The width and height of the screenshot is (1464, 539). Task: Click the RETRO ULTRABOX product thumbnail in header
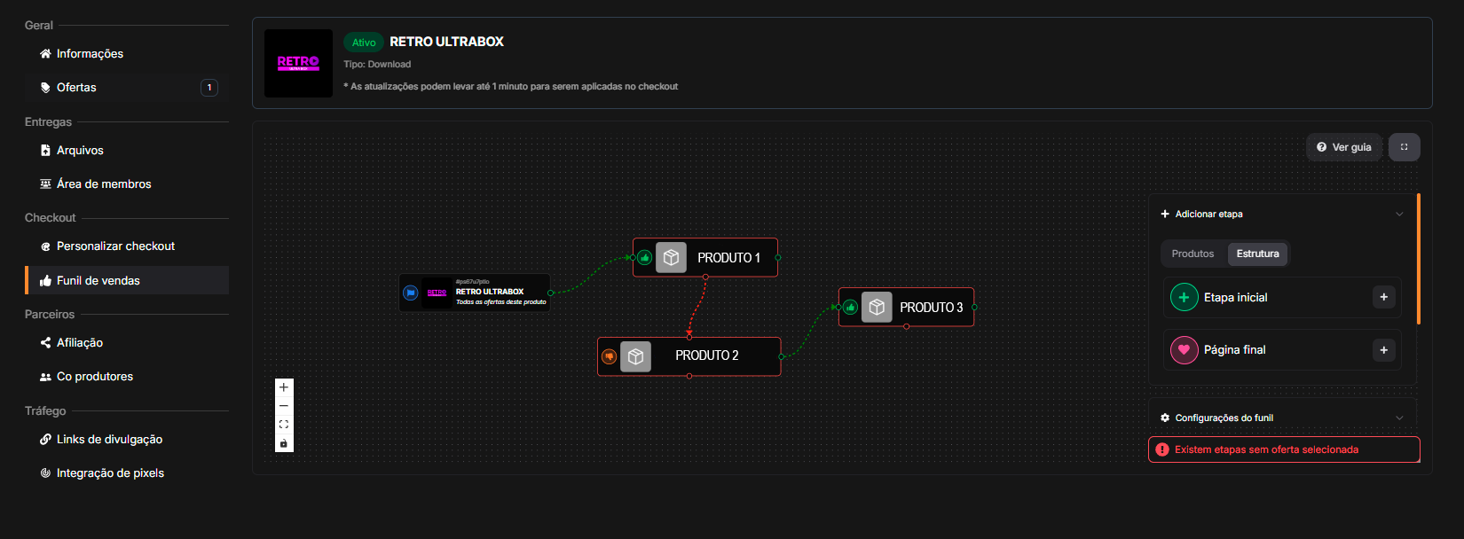(x=298, y=63)
